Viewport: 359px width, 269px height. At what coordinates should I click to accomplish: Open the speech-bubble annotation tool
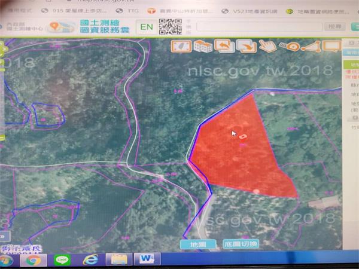(331, 46)
